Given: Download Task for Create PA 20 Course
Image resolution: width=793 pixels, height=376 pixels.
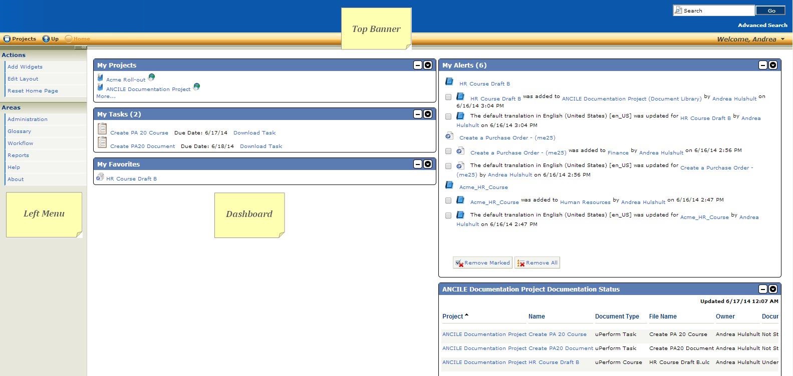Looking at the screenshot, I should tap(254, 132).
